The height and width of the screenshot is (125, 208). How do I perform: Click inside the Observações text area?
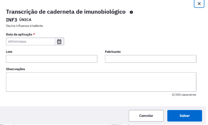click(x=101, y=82)
